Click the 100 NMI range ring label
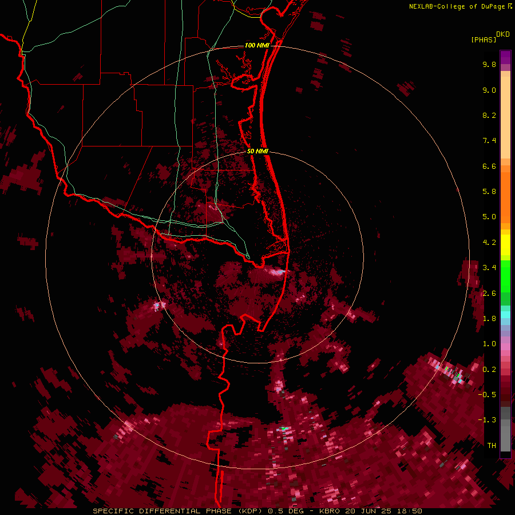 tap(257, 45)
